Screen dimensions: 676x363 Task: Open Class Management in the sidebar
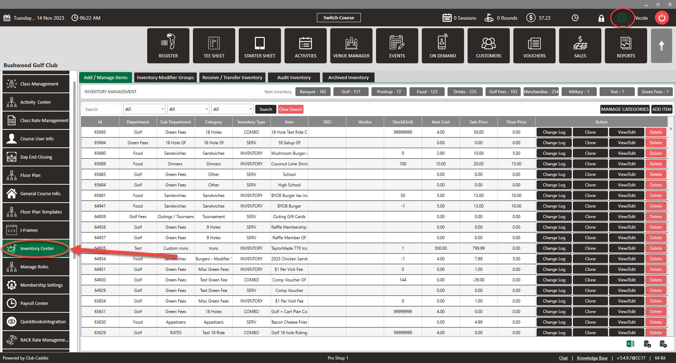(x=36, y=84)
